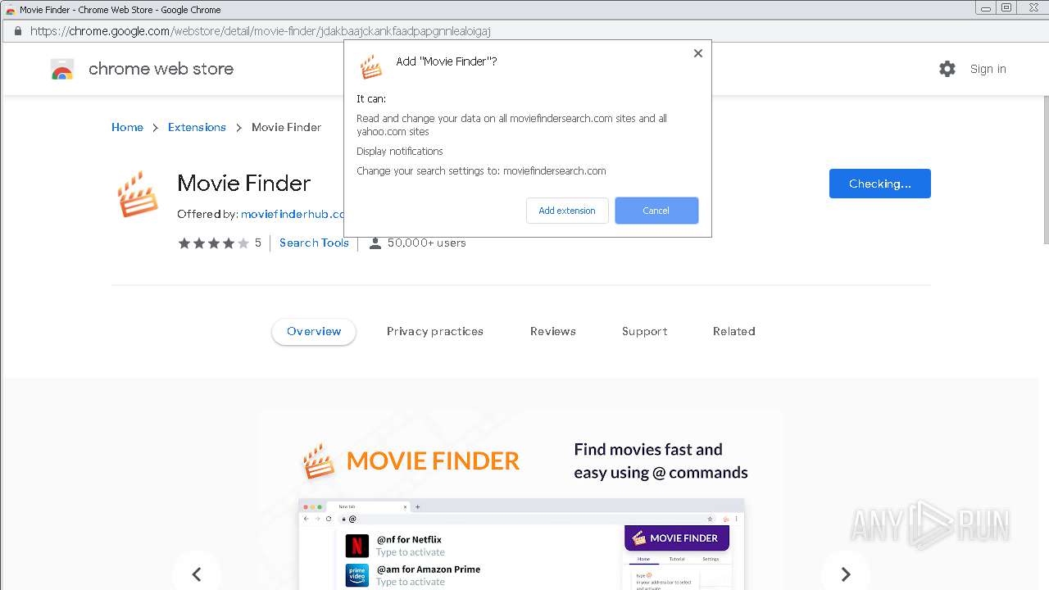This screenshot has width=1049, height=590.
Task: Click the Find movies fast and easy text
Action: pos(661,461)
